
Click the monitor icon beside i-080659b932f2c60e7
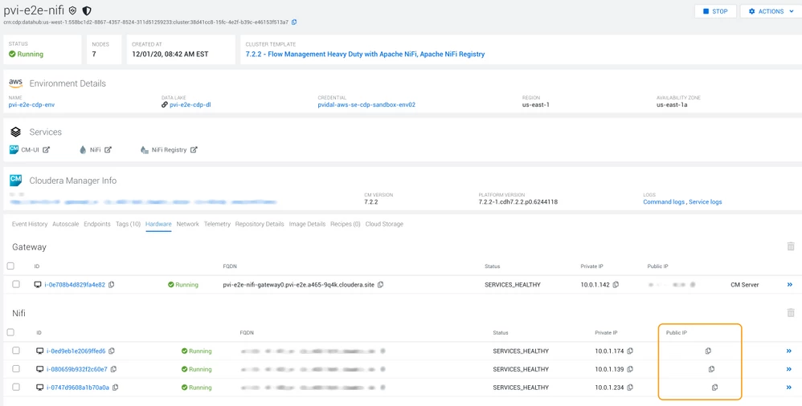tap(40, 369)
